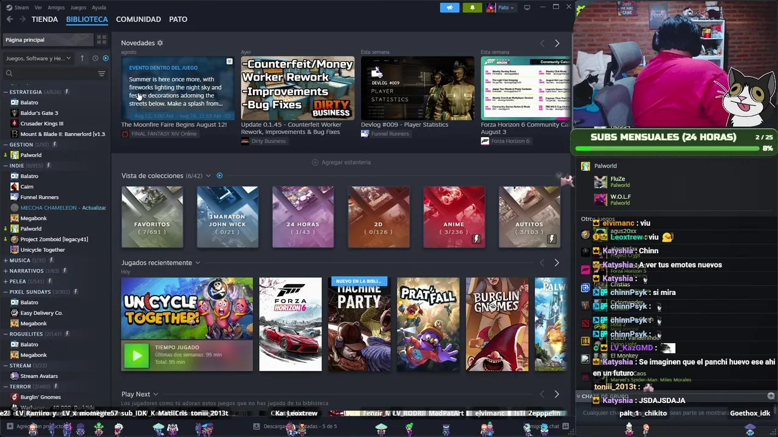Open the Play Next shelf dropdown

pos(156,395)
